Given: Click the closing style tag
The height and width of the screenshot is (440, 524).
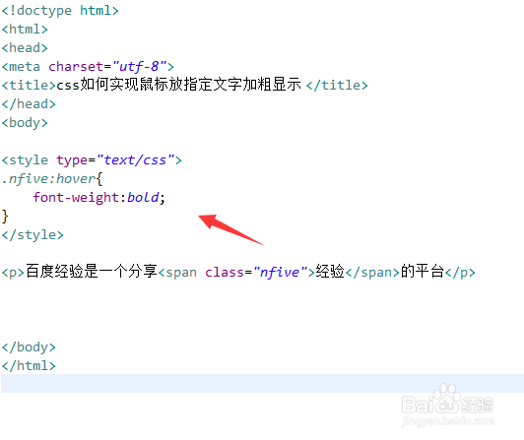Looking at the screenshot, I should (x=33, y=235).
